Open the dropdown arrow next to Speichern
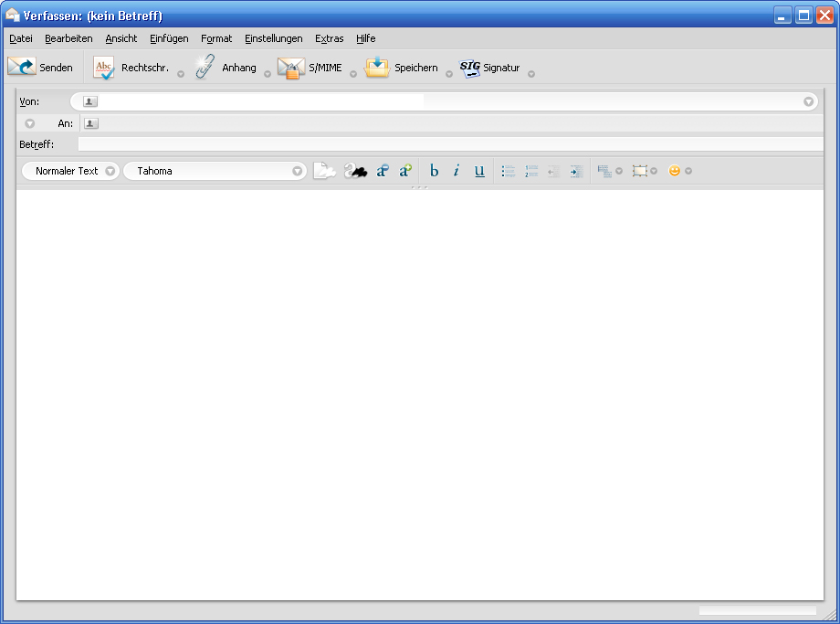 click(449, 74)
